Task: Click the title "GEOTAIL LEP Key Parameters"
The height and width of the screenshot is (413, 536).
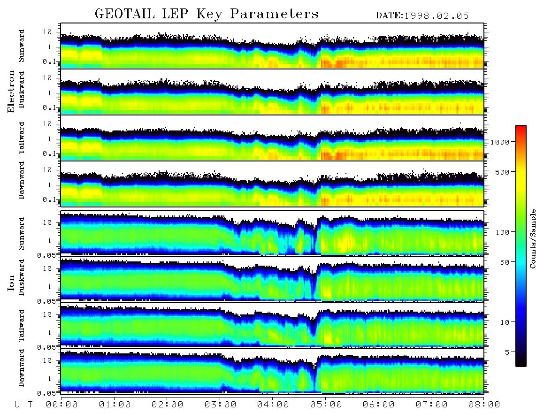Action: pos(207,14)
